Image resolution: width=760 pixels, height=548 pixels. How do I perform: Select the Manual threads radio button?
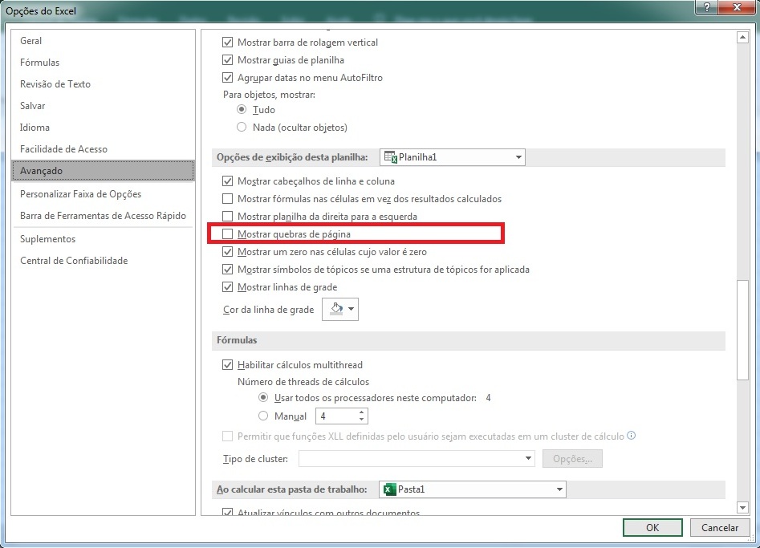[263, 416]
